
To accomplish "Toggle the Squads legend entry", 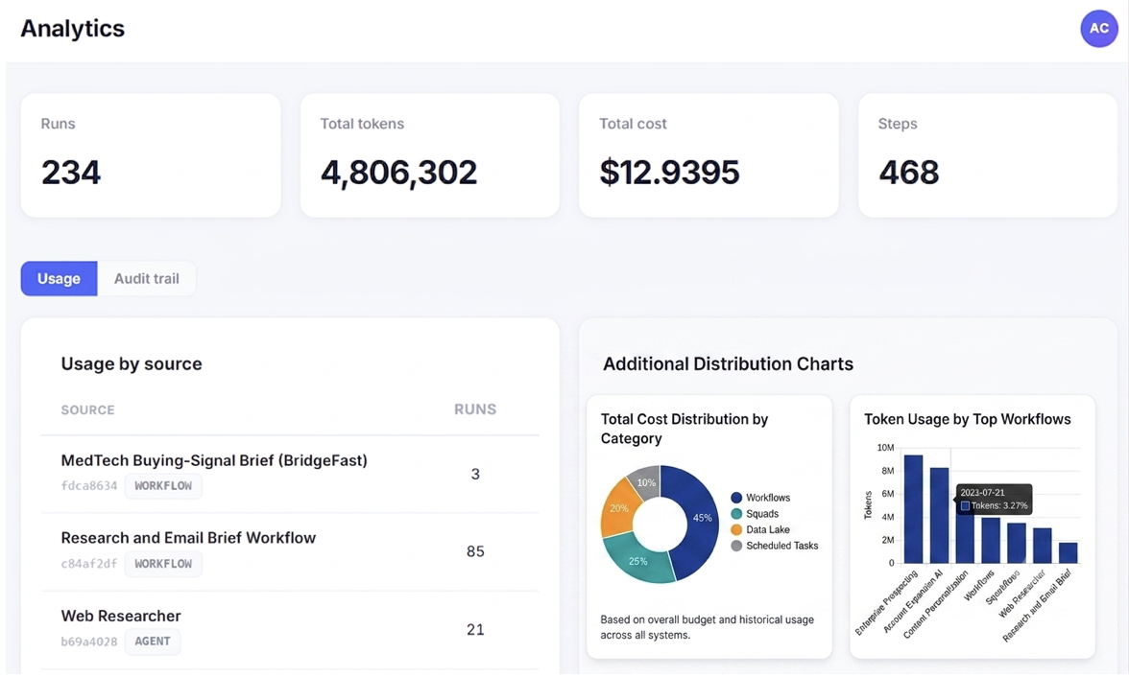I will (x=755, y=514).
